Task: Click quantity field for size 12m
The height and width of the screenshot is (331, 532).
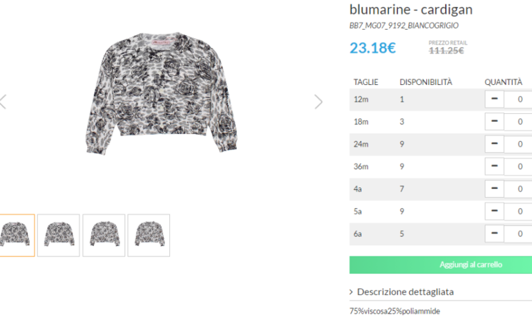Action: 519,100
